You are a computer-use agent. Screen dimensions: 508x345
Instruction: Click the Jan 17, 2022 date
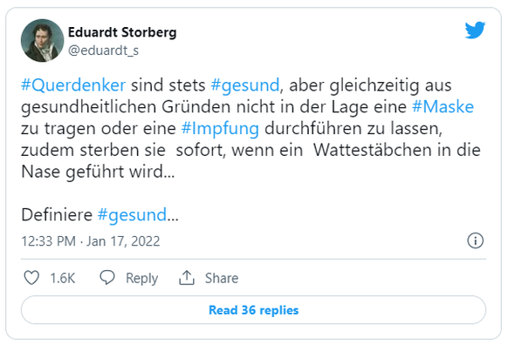coord(123,241)
